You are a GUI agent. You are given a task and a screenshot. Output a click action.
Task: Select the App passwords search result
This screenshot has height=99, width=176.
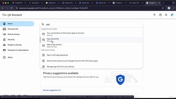[x=91, y=40]
